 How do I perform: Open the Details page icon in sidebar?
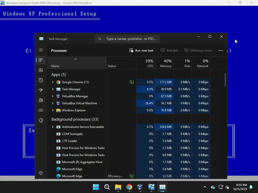coord(41,110)
